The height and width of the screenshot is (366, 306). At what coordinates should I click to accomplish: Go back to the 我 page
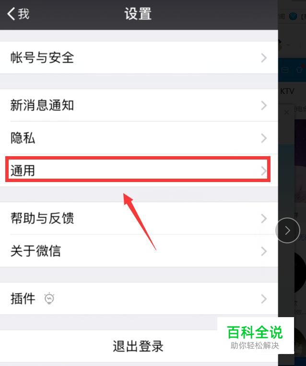point(18,14)
